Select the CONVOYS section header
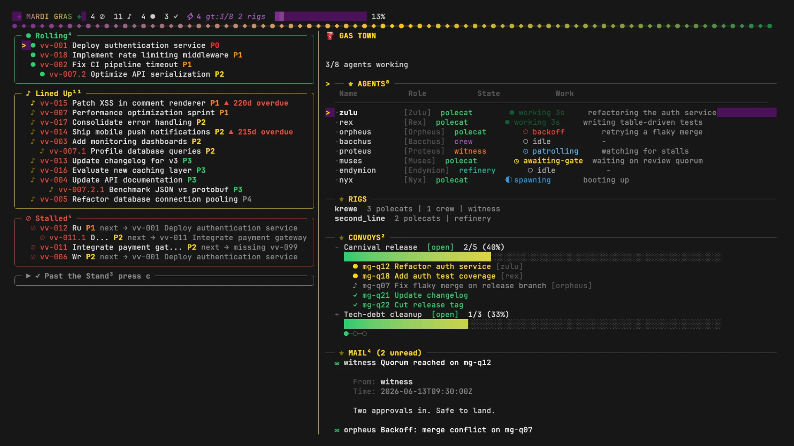 (362, 237)
